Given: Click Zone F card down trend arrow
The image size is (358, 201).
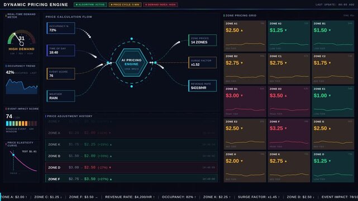Looking at the screenshot, I should pos(286,128).
